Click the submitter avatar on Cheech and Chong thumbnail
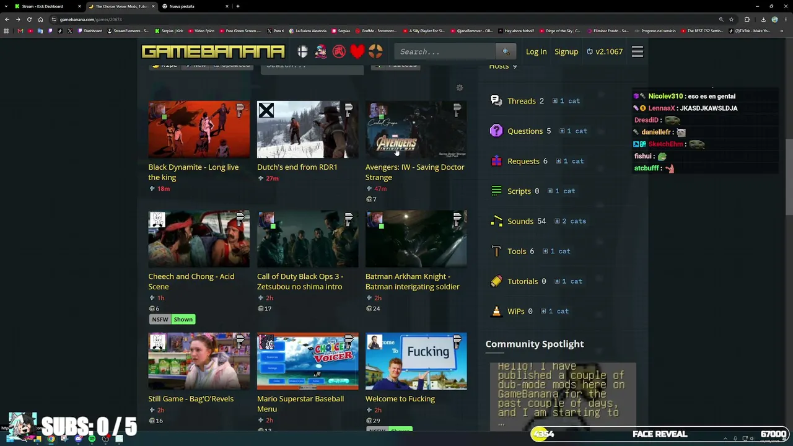Viewport: 793px width, 446px height. pyautogui.click(x=157, y=220)
